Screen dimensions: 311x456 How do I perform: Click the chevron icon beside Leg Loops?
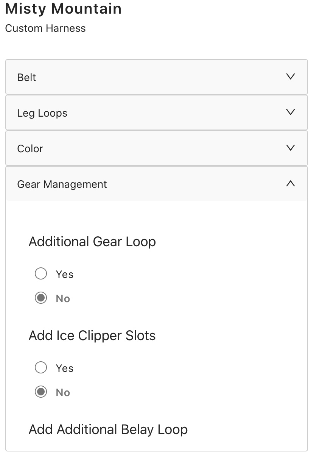[290, 112]
